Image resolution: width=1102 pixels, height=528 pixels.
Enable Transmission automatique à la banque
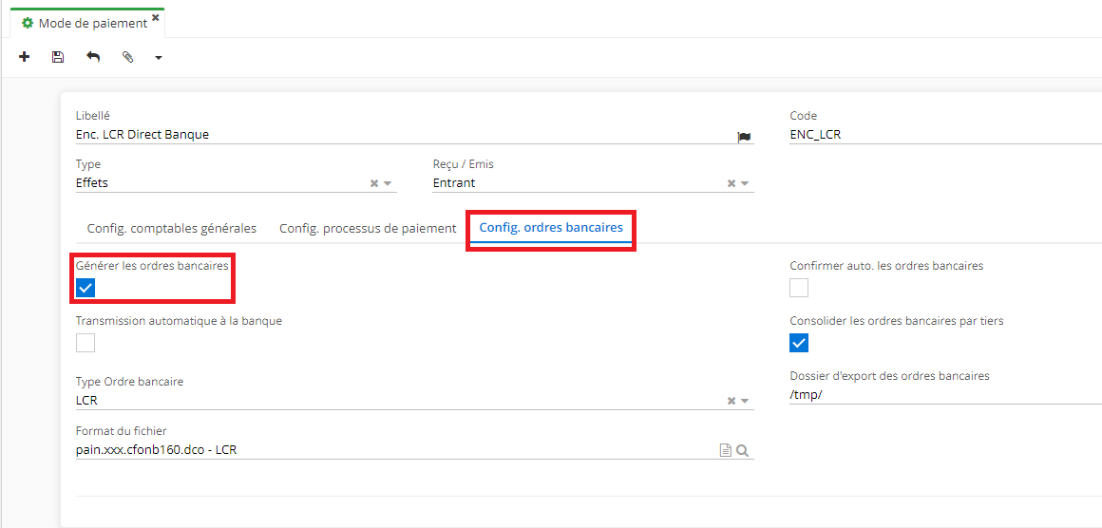pyautogui.click(x=85, y=343)
